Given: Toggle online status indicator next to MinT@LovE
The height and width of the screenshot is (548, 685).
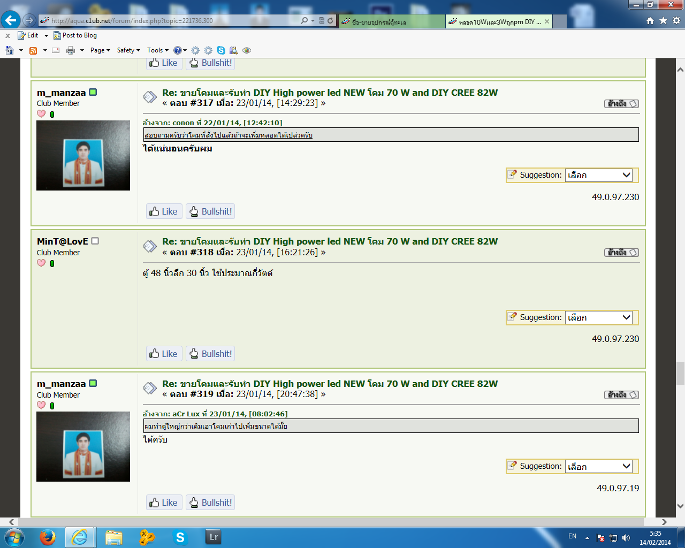Looking at the screenshot, I should click(95, 241).
